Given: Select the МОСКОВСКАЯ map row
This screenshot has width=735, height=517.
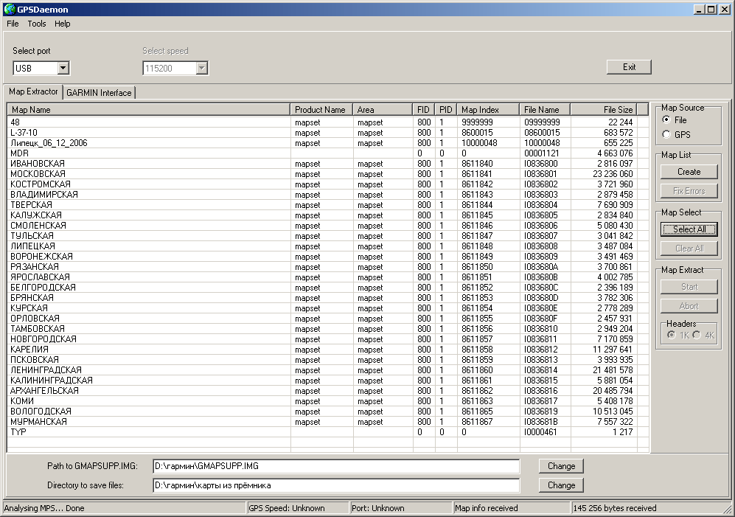Looking at the screenshot, I should pos(38,174).
